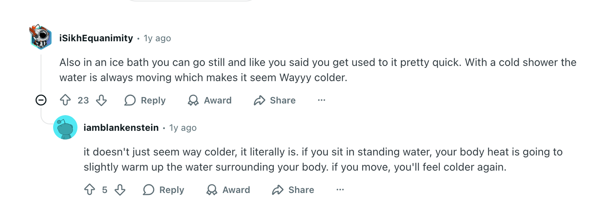Open more options on iSikhEquanimity's comment
The image size is (590, 213).
click(x=321, y=100)
